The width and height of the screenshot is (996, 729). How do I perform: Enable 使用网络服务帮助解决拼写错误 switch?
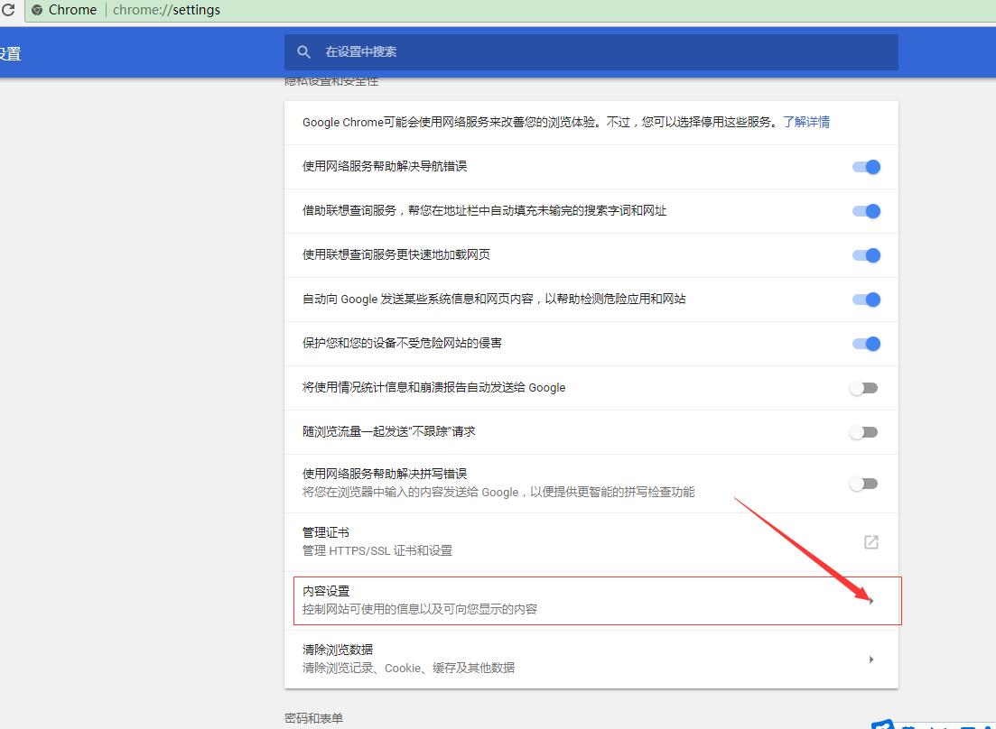tap(864, 484)
